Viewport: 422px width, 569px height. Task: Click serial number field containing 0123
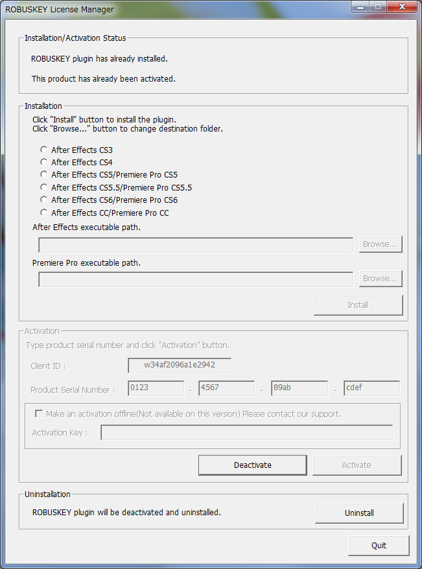coord(156,388)
